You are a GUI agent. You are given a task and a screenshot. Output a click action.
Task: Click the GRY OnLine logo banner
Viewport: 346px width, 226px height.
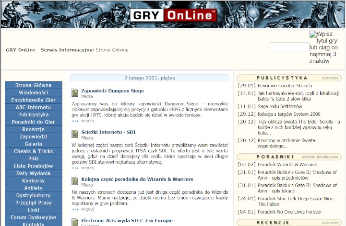pyautogui.click(x=173, y=14)
